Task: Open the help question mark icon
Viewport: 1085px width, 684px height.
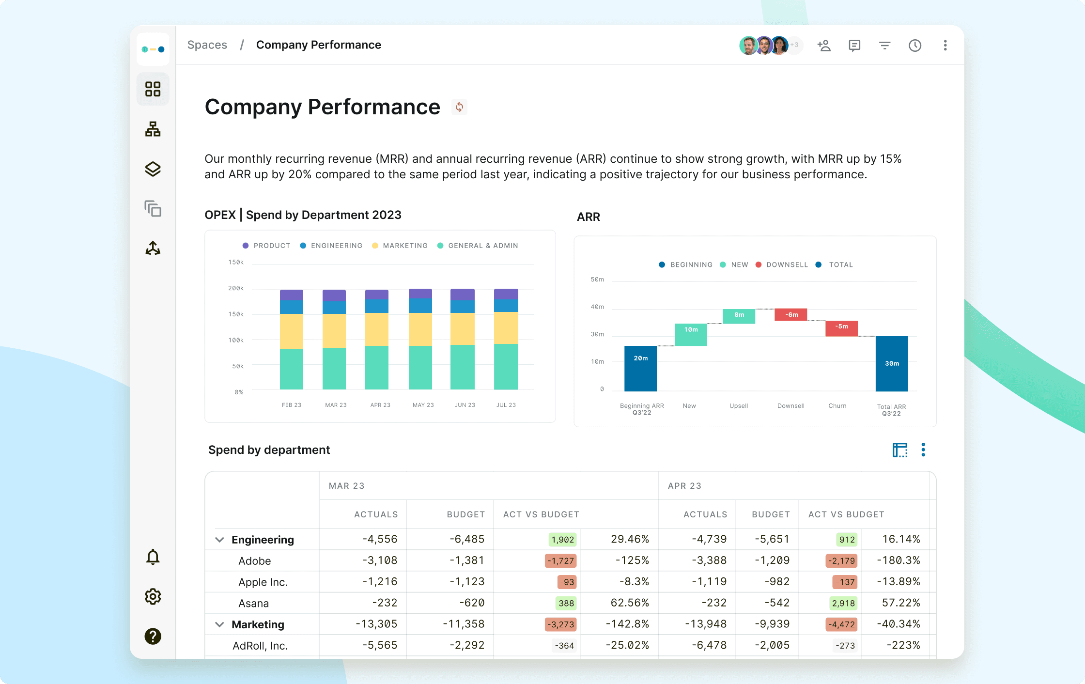Action: pos(153,636)
